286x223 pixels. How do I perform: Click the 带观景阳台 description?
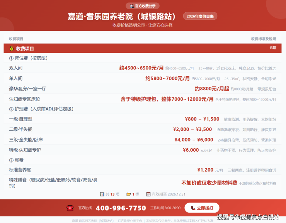(x=267, y=89)
